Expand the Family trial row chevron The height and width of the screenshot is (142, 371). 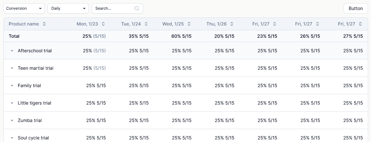tap(12, 86)
